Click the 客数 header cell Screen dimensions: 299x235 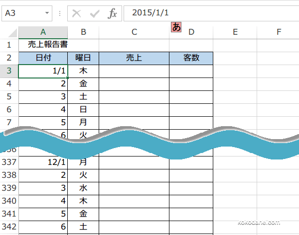pyautogui.click(x=191, y=58)
